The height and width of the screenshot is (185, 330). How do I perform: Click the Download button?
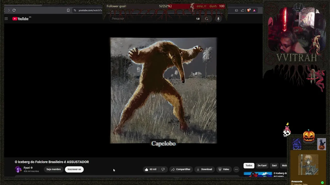click(204, 169)
